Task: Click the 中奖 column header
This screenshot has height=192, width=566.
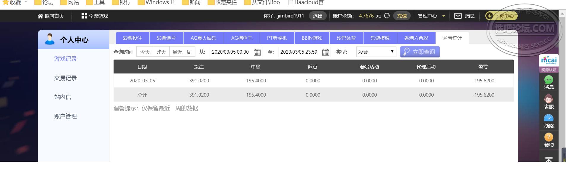Action: click(x=256, y=67)
